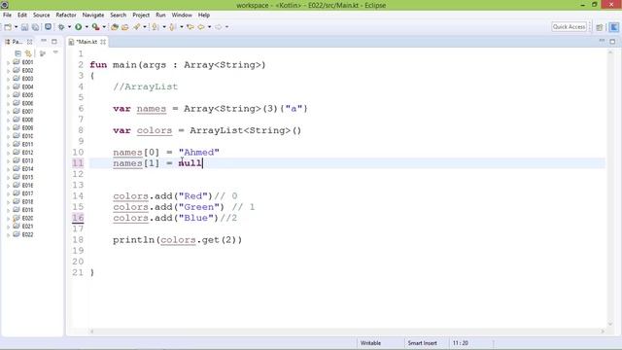The width and height of the screenshot is (622, 350).
Task: Toggle the Kotlin perspective button
Action: [613, 27]
